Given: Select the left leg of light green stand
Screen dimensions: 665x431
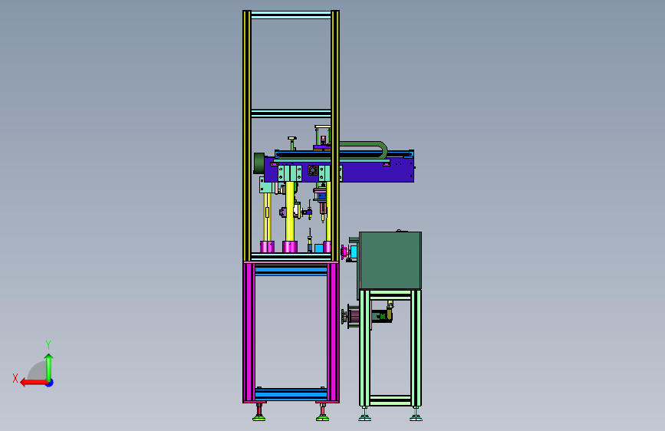Looking at the screenshot, I should click(x=365, y=348).
